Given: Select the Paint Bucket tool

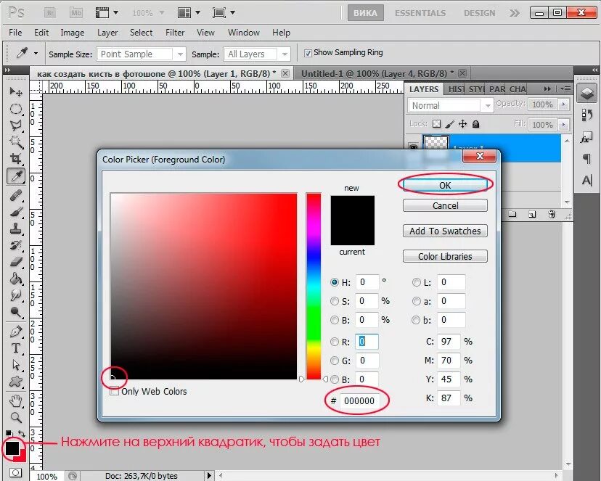Looking at the screenshot, I should [x=16, y=279].
